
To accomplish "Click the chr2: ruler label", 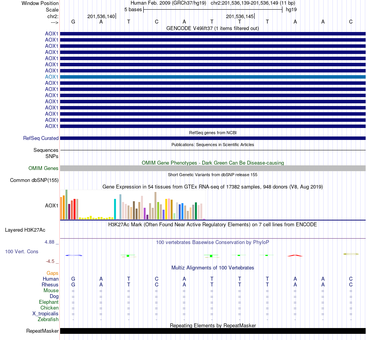I will 53,16.
